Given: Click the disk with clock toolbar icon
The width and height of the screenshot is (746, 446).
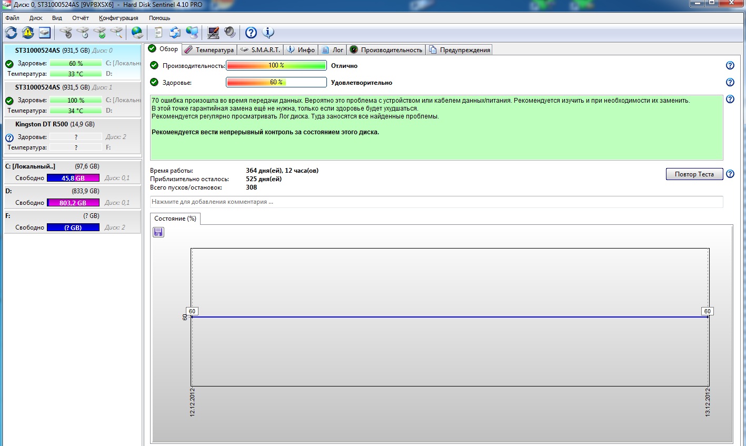Looking at the screenshot, I should click(x=83, y=33).
